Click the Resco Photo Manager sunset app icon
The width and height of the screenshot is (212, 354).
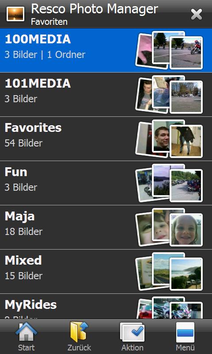[x=15, y=14]
